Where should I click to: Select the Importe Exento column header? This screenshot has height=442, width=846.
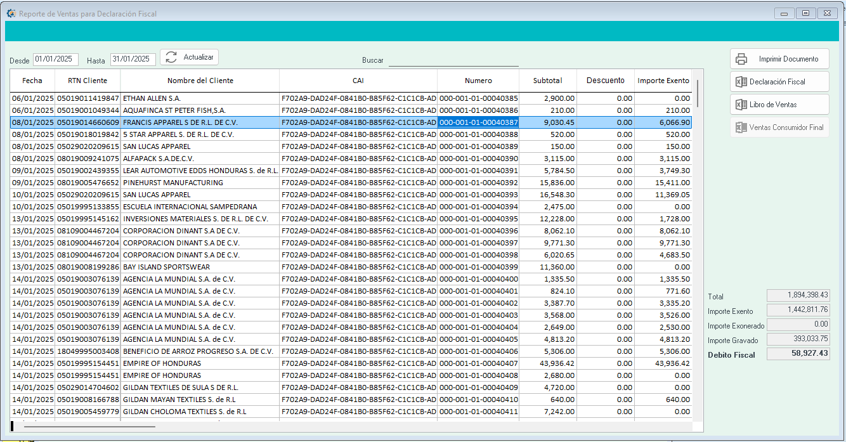(x=663, y=81)
